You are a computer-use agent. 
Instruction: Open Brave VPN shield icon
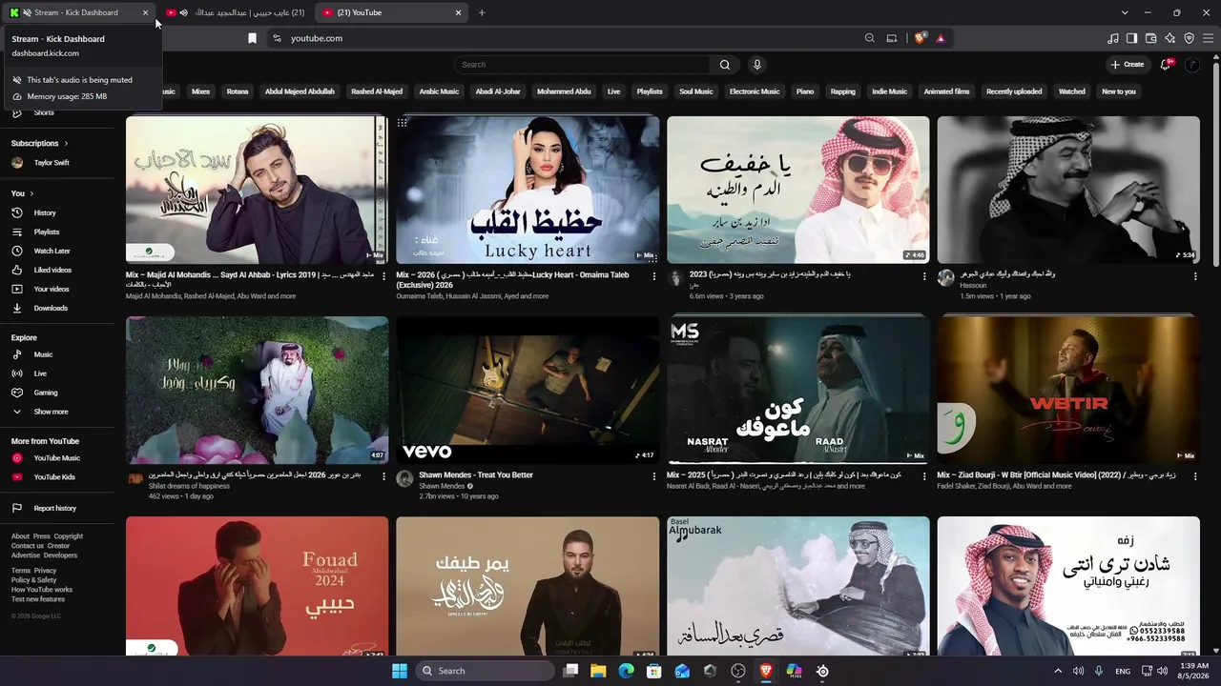[x=1190, y=38]
